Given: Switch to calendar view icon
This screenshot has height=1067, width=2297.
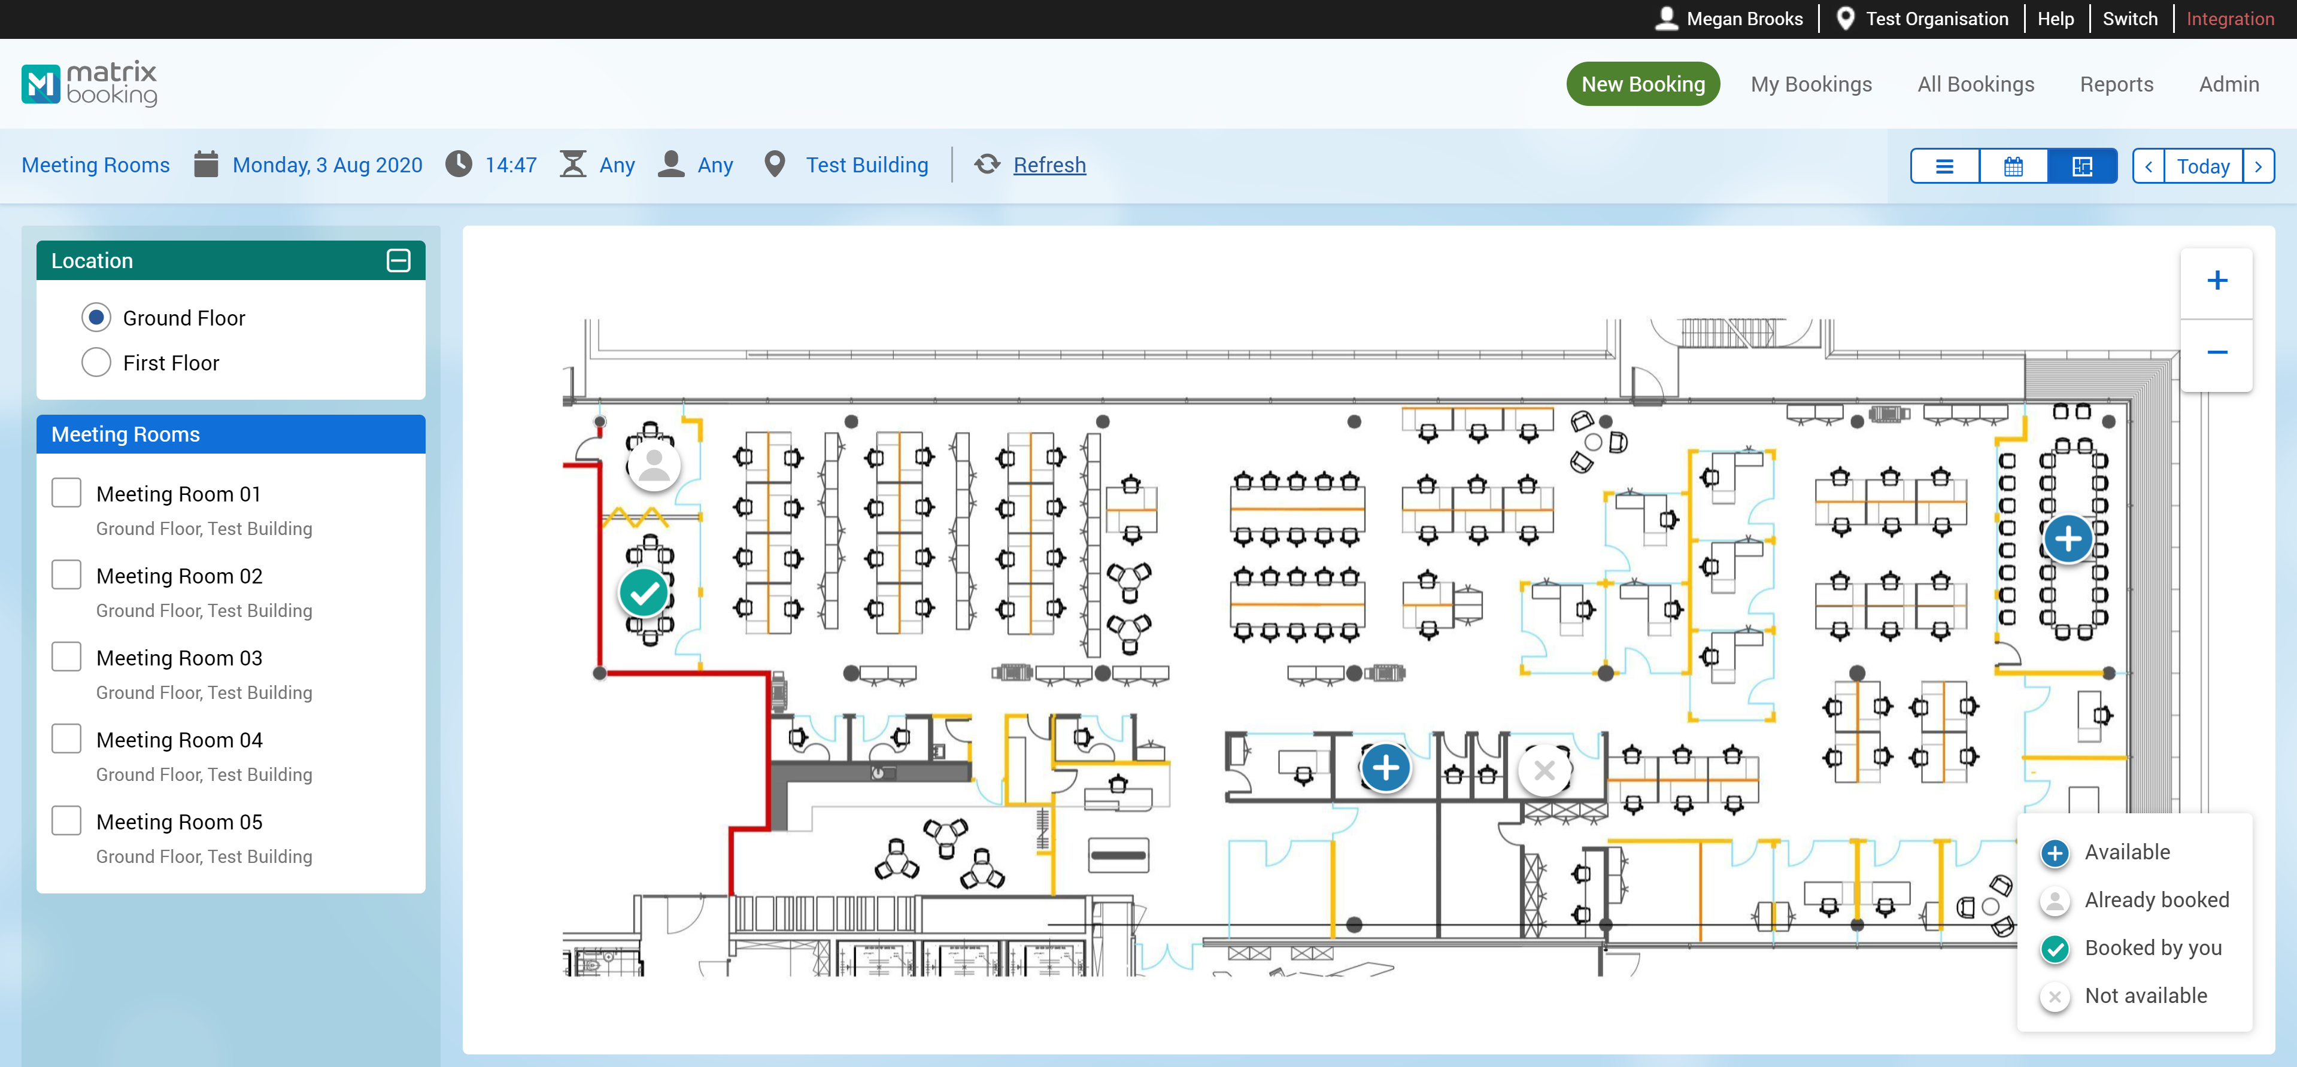Looking at the screenshot, I should click(2013, 167).
